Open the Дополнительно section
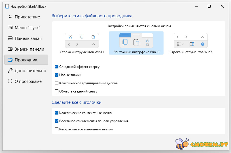The image size is (231, 153). 26,70
